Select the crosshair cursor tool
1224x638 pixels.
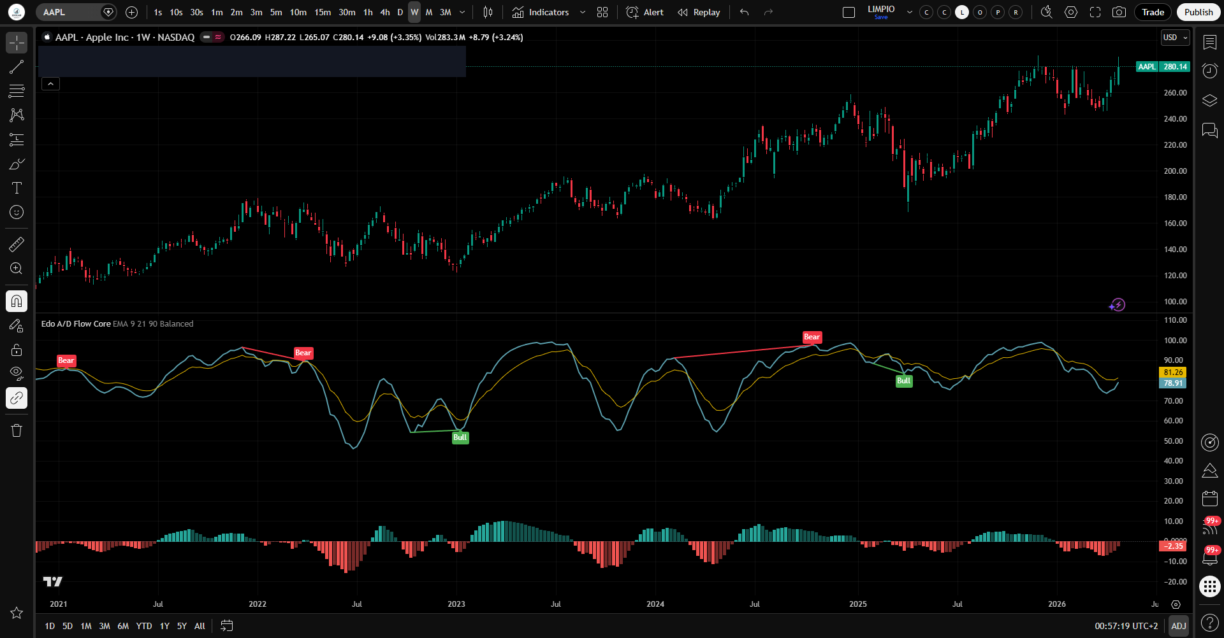click(x=17, y=43)
